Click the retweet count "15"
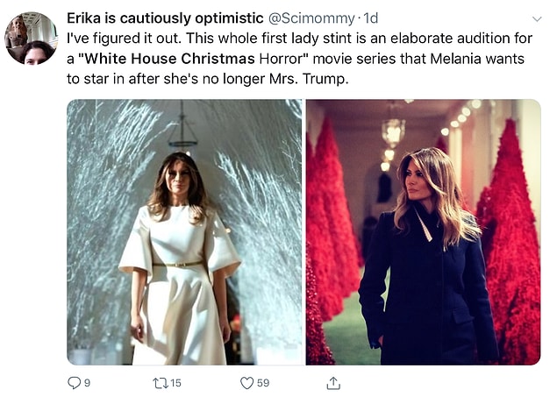 point(175,383)
